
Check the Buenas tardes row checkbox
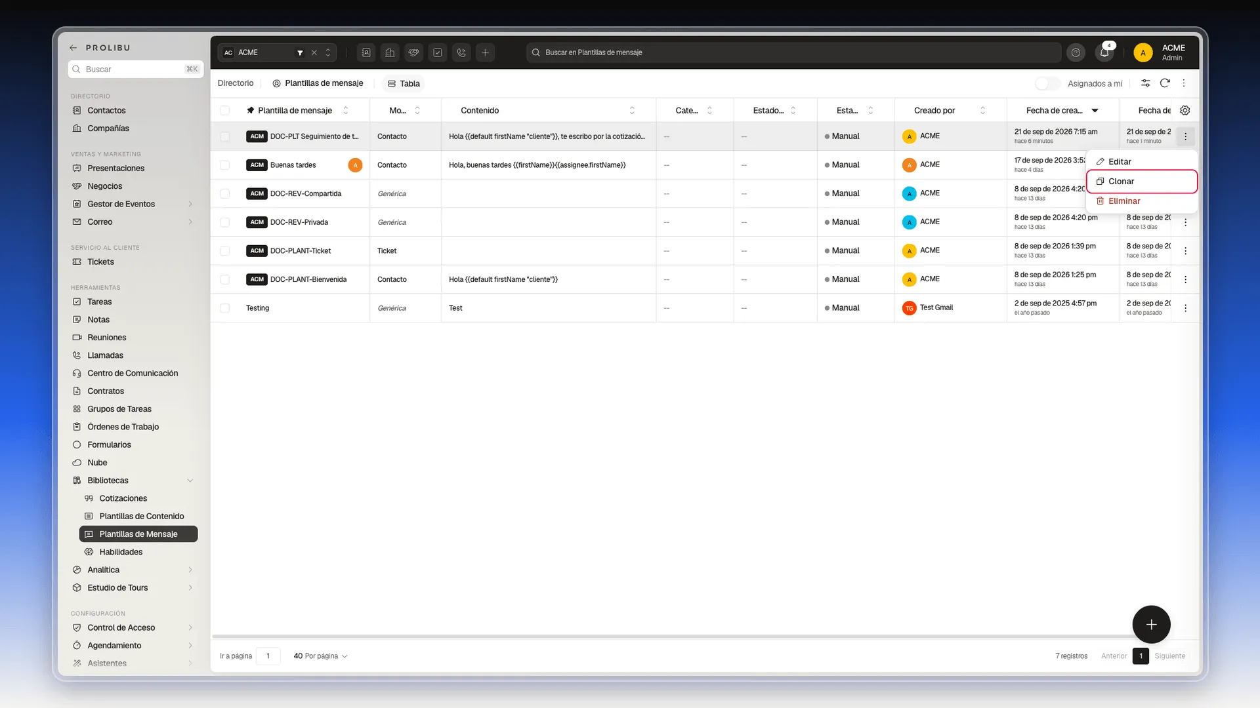click(x=225, y=165)
